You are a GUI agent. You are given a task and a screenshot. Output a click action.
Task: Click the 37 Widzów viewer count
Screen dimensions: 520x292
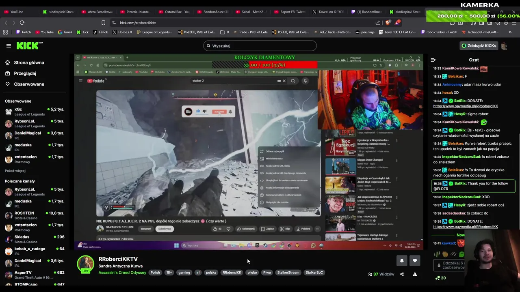tap(381, 274)
